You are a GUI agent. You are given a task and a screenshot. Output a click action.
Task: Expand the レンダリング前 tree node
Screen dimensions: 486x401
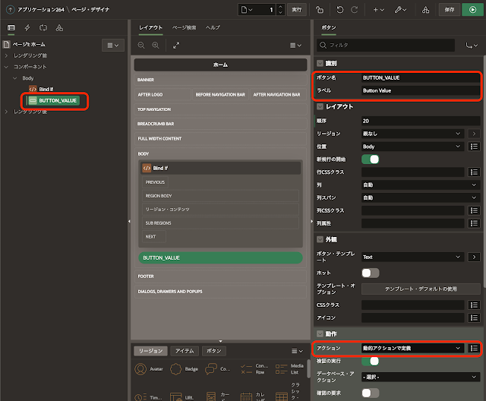click(x=6, y=55)
